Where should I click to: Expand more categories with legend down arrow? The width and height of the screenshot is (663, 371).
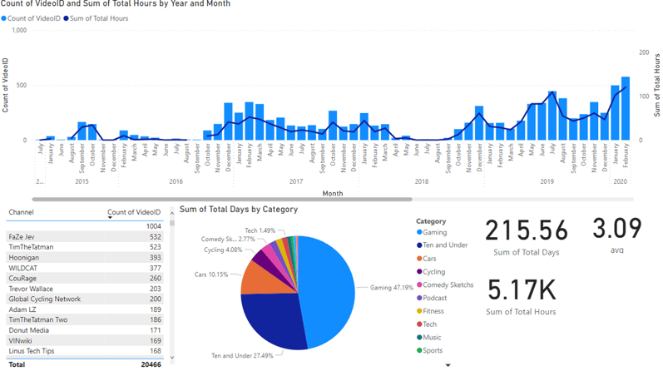pos(448,364)
